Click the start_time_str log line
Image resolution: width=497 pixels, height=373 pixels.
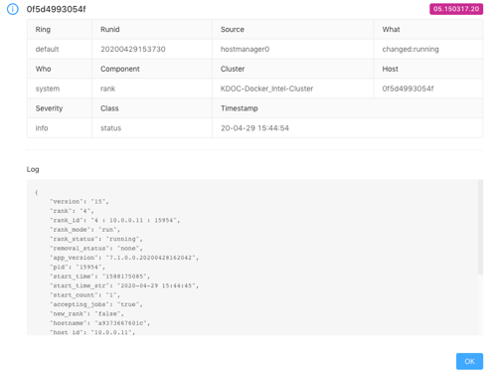[x=124, y=285]
